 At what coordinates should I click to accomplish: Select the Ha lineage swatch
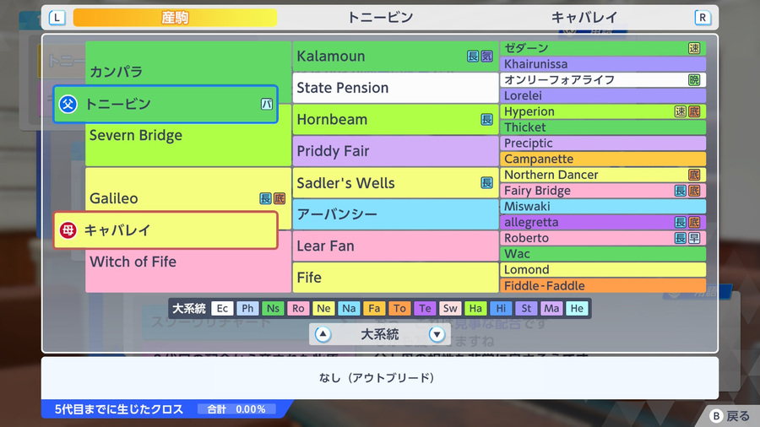pyautogui.click(x=475, y=308)
